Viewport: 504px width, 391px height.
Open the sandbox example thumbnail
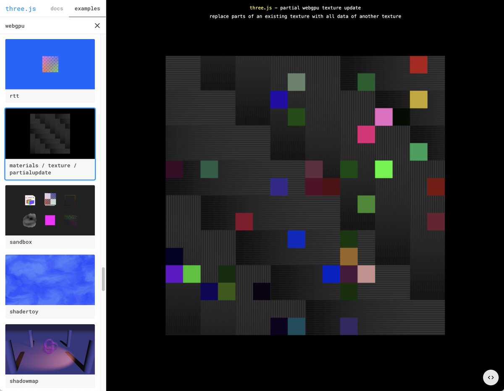50,210
